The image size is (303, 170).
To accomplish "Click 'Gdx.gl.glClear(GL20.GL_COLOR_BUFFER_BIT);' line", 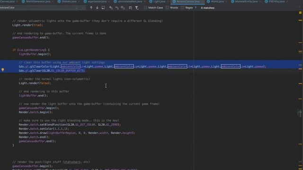I will click(x=52, y=71).
